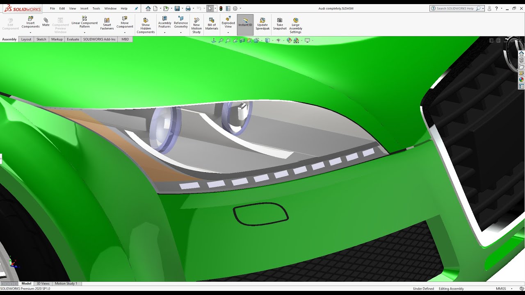Screen dimensions: 525x295
Task: Launch the Smart Fasteners tool
Action: (x=107, y=24)
